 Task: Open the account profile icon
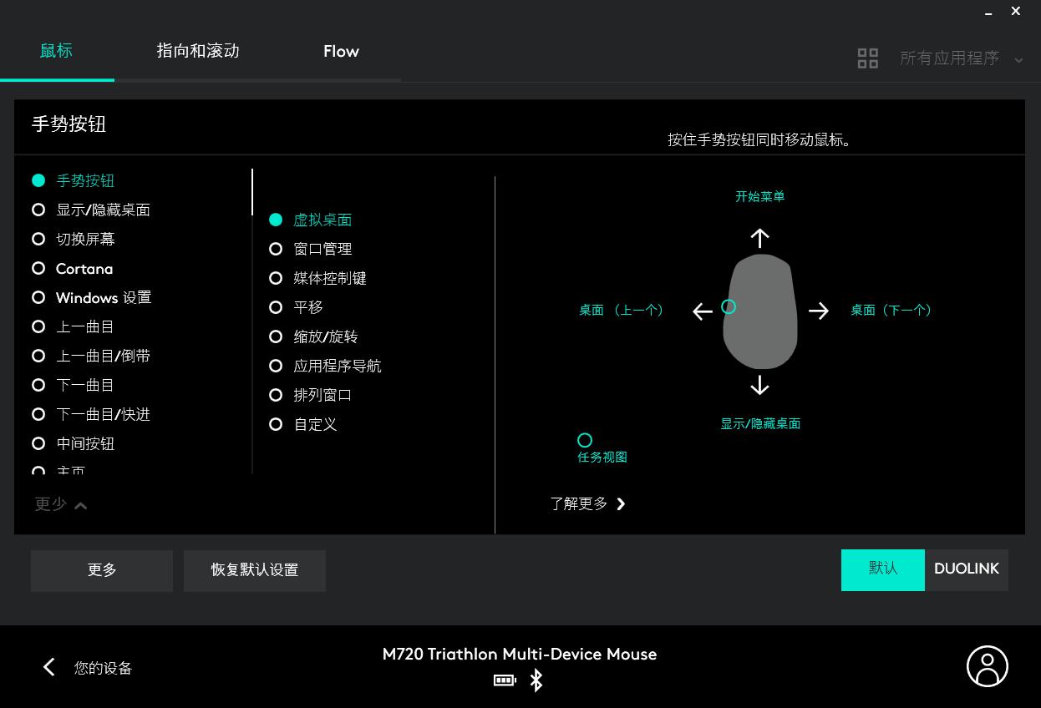988,666
